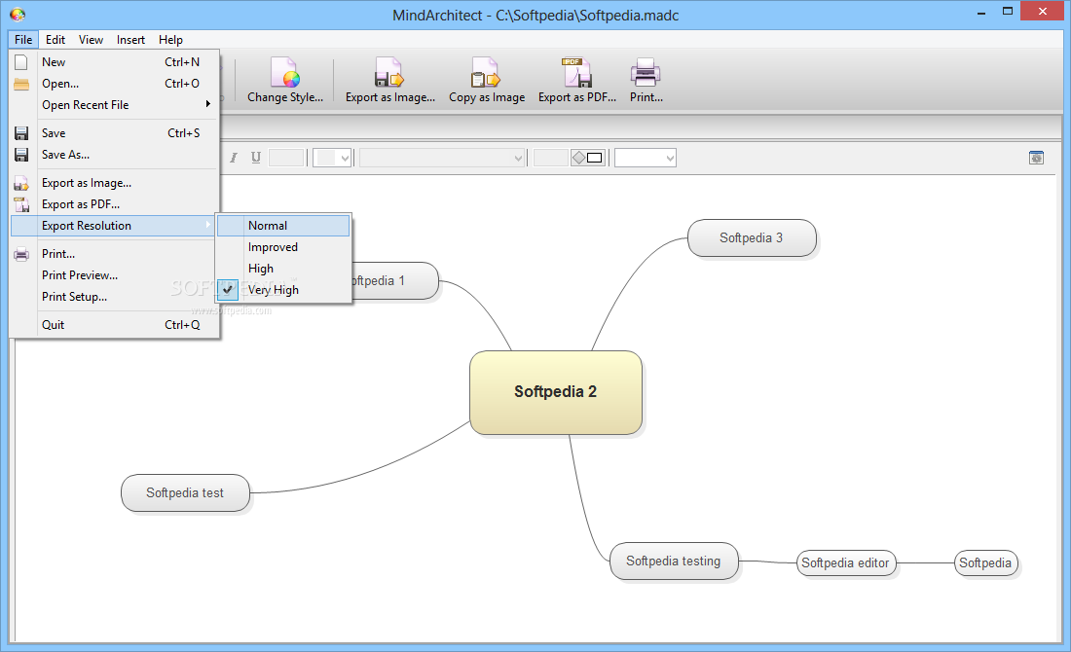Close the MindArchitect window

coord(1043,11)
